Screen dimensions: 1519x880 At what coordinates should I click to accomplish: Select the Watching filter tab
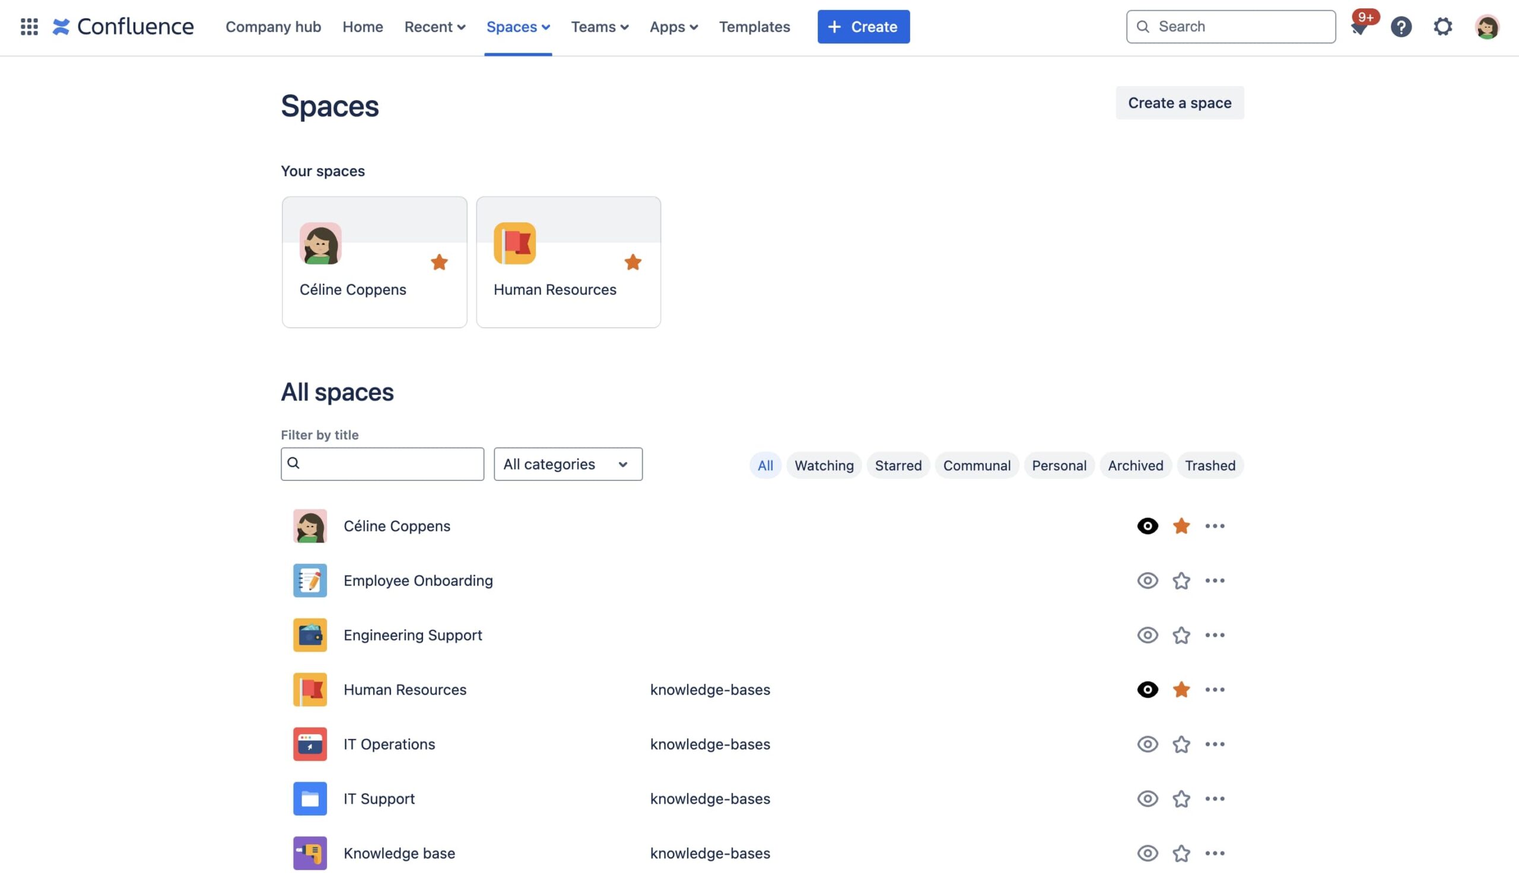pyautogui.click(x=824, y=465)
